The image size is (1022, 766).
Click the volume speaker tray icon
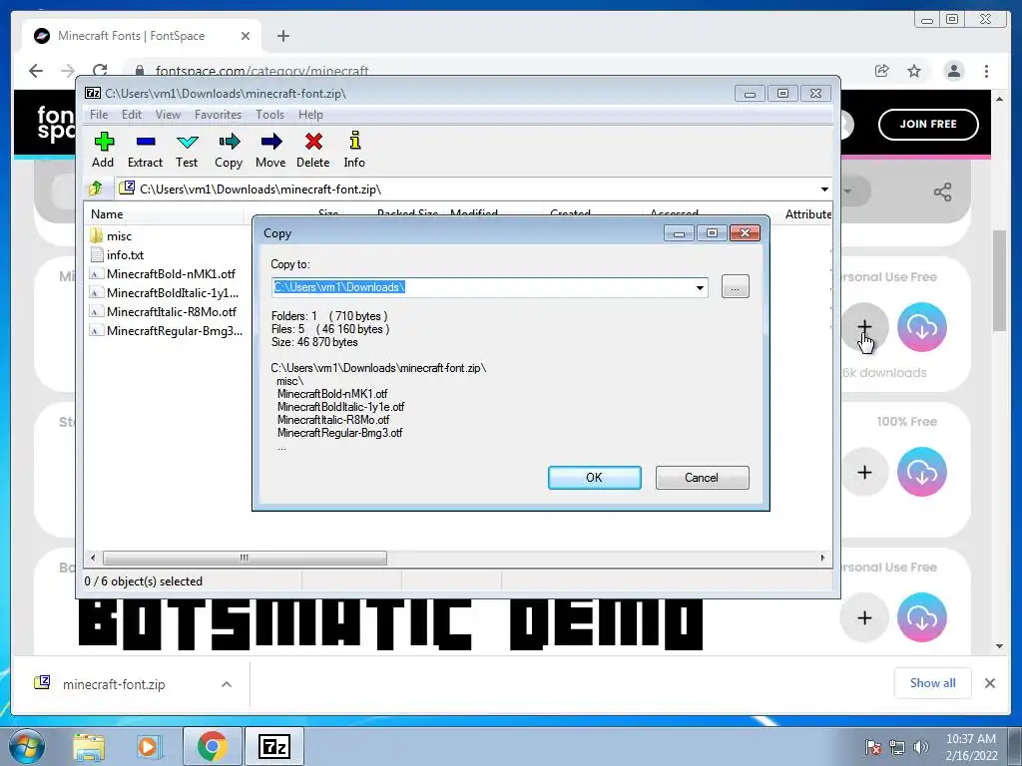pyautogui.click(x=921, y=747)
